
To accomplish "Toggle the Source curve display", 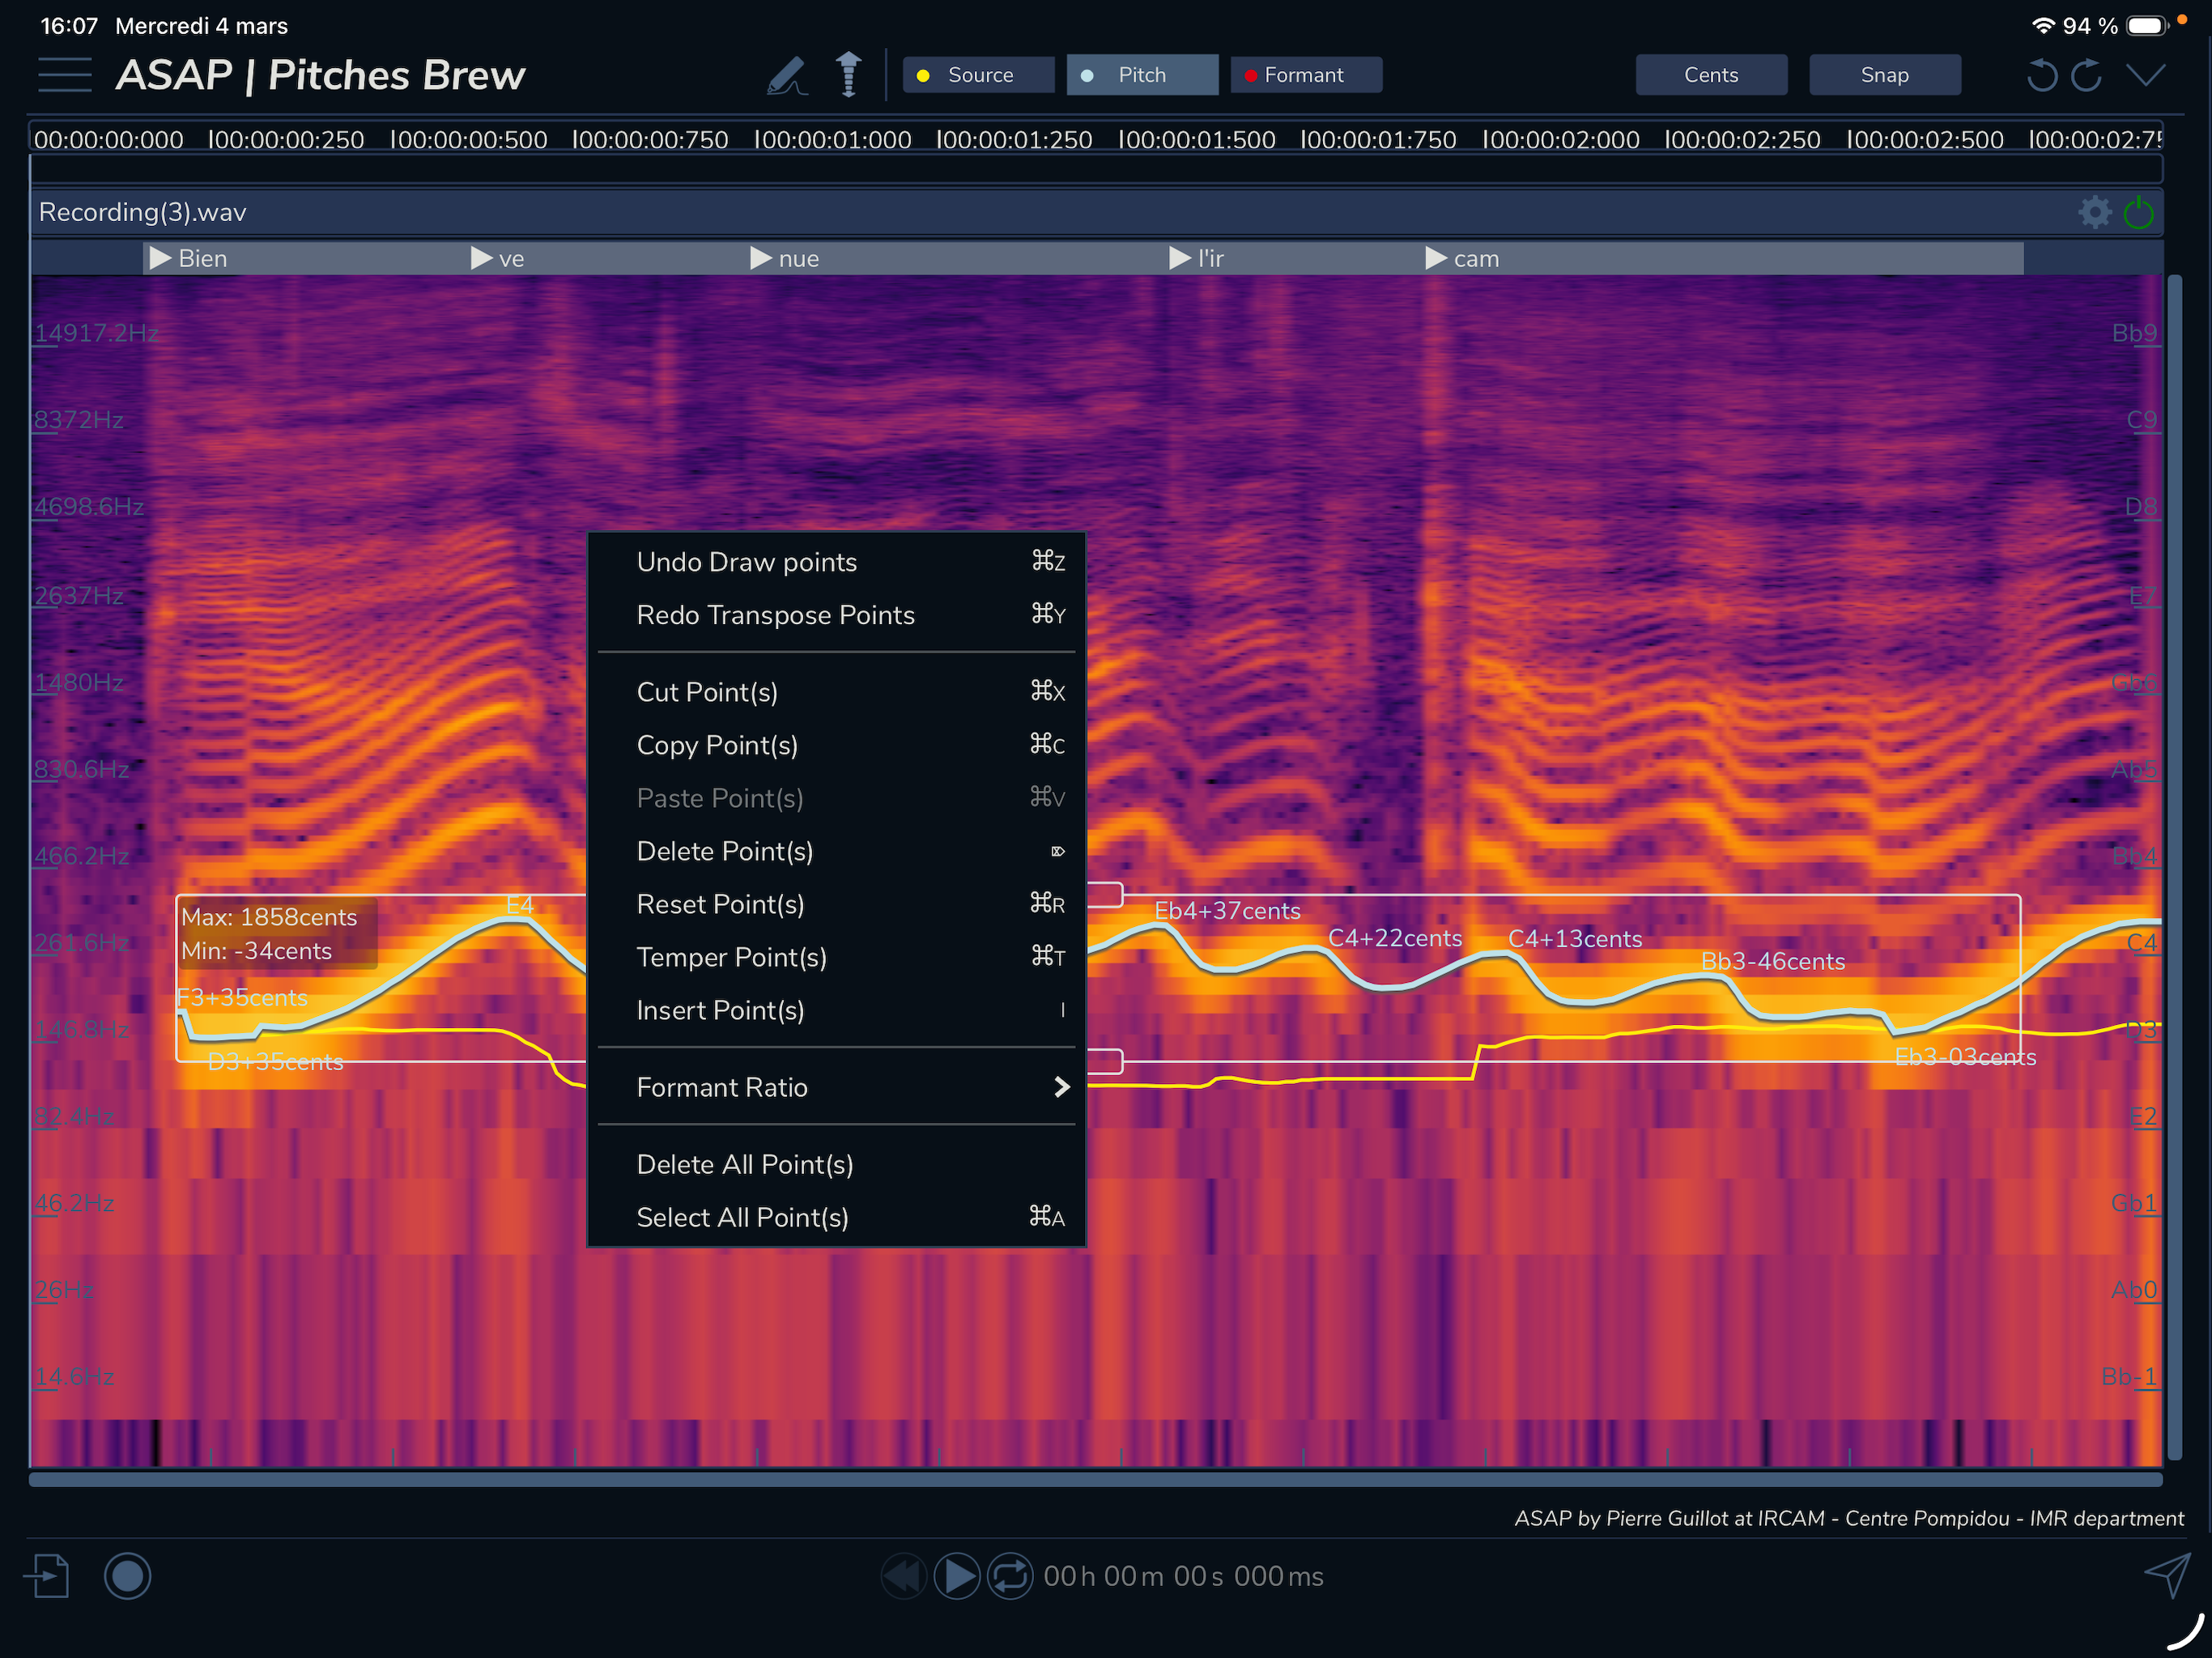I will (978, 75).
